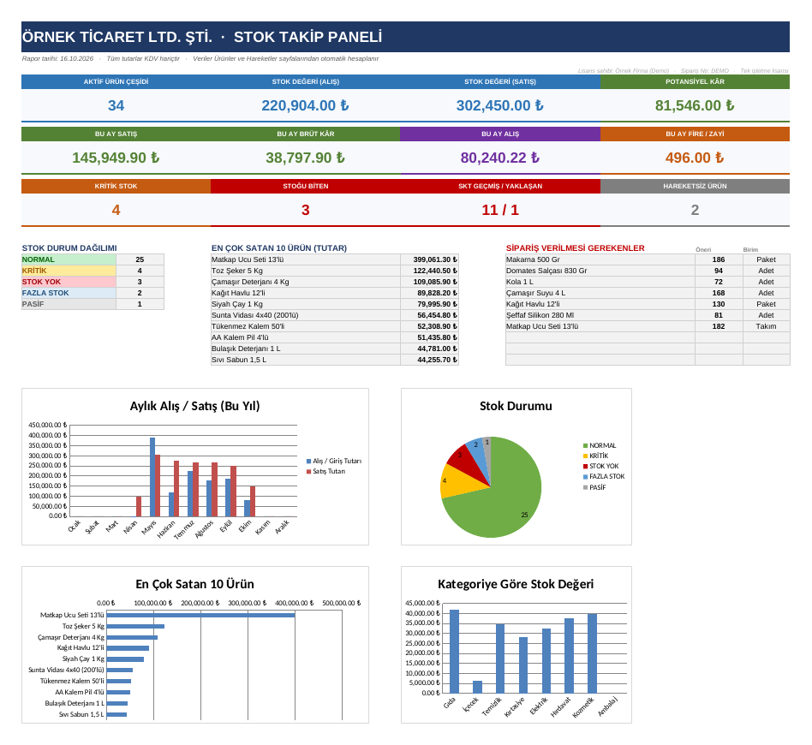Viewport: 812px width, 745px height.
Task: Select the potential profit figure 81,546.00 ₺
Action: [x=695, y=105]
